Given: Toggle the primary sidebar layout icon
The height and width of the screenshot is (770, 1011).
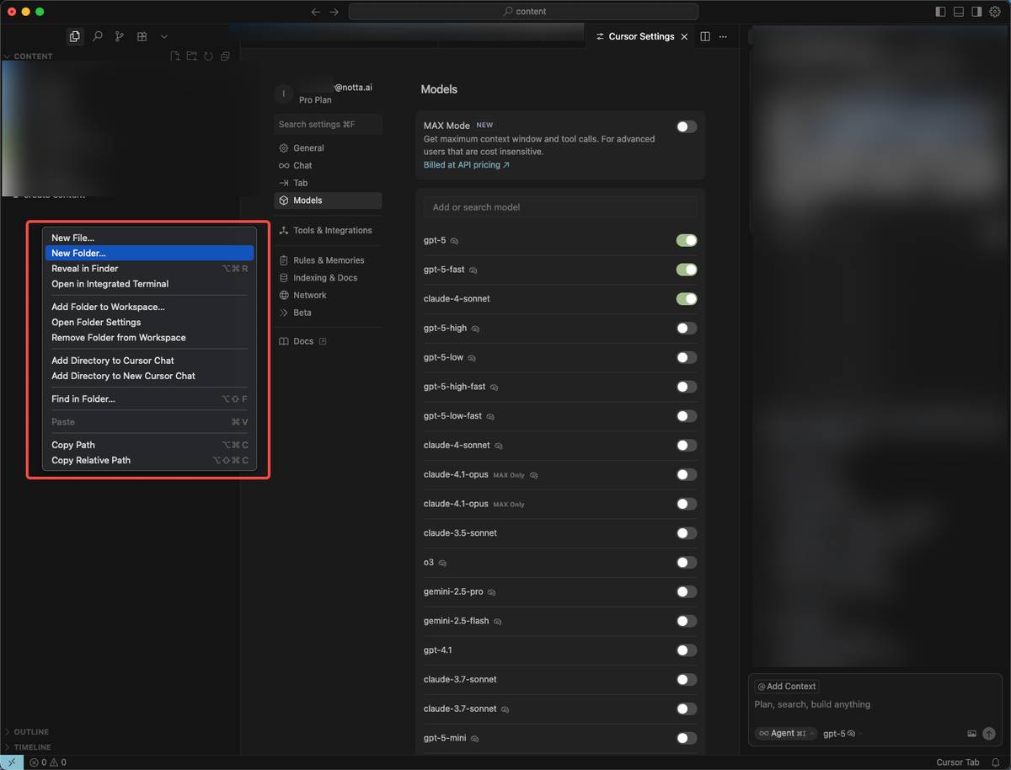Looking at the screenshot, I should click(941, 12).
